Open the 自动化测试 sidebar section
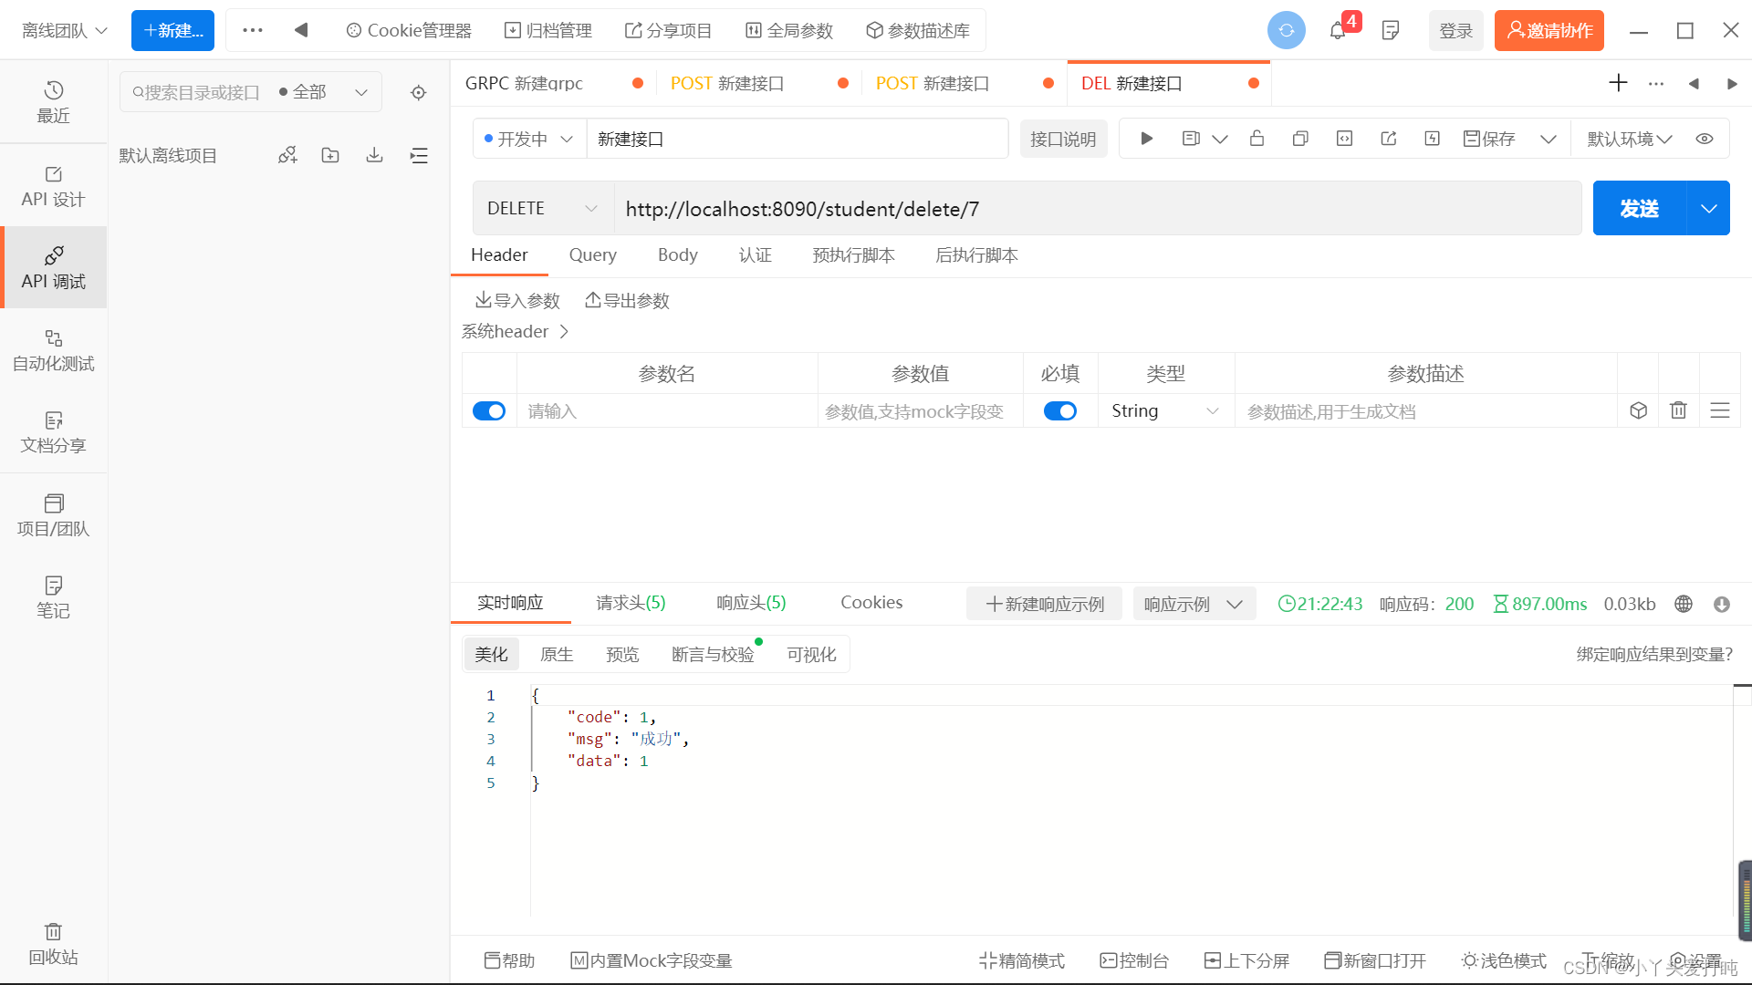This screenshot has width=1752, height=985. click(53, 350)
